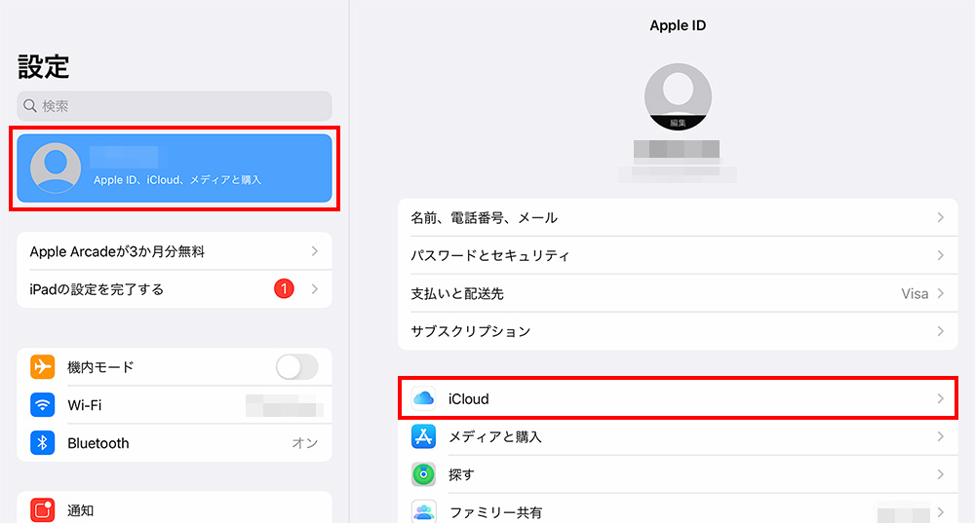Expand the サブスクリプション row chevron
Viewport: 975px width, 523px height.
tap(940, 331)
